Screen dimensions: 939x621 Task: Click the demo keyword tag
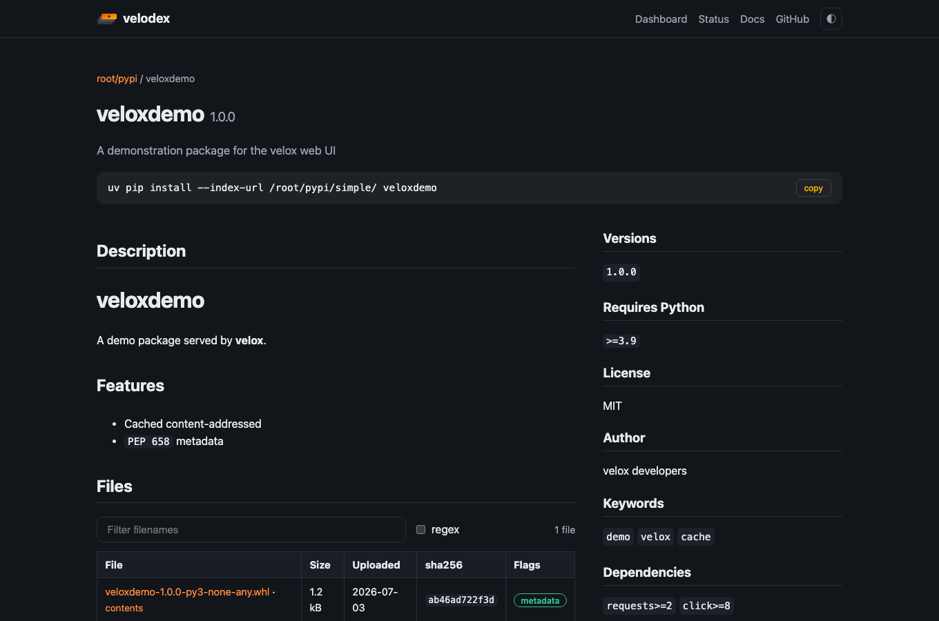618,537
